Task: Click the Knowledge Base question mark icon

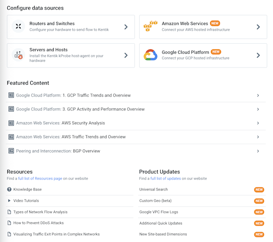Action: [x=9, y=189]
